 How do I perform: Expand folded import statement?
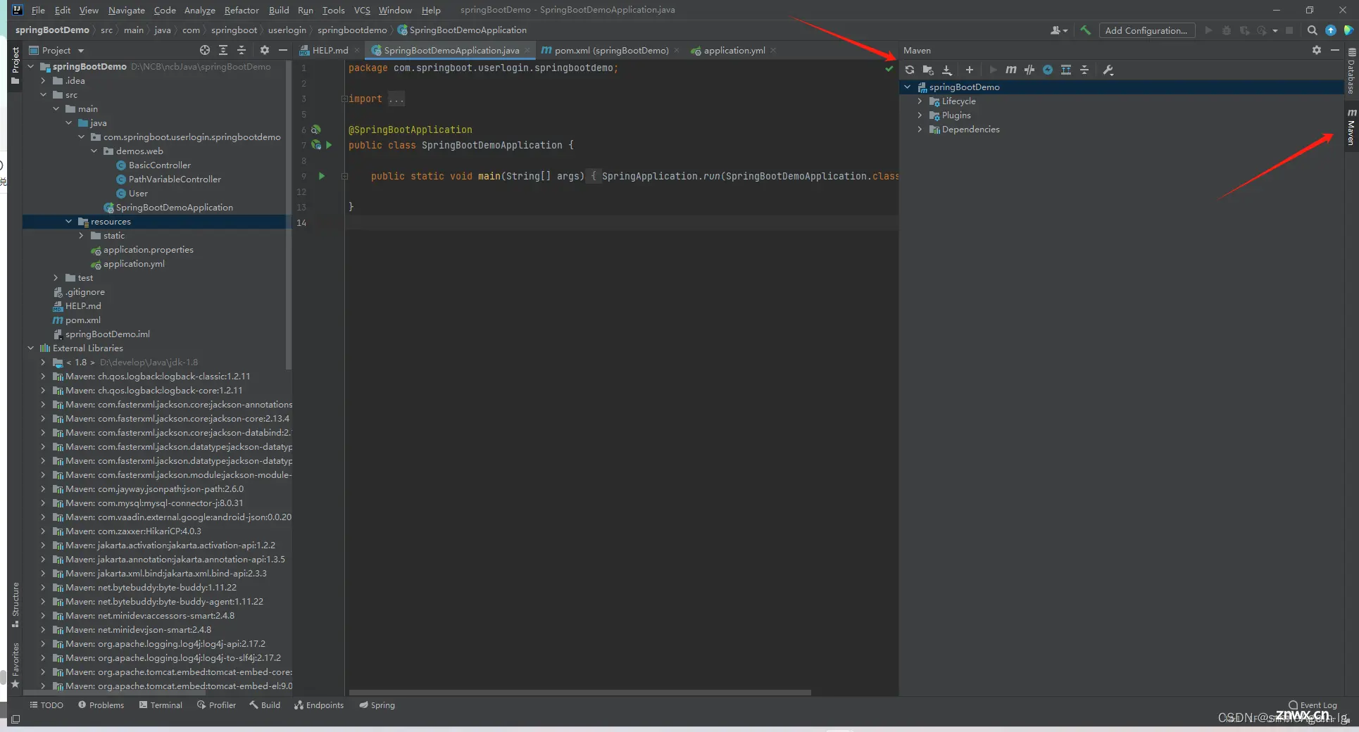[x=344, y=99]
